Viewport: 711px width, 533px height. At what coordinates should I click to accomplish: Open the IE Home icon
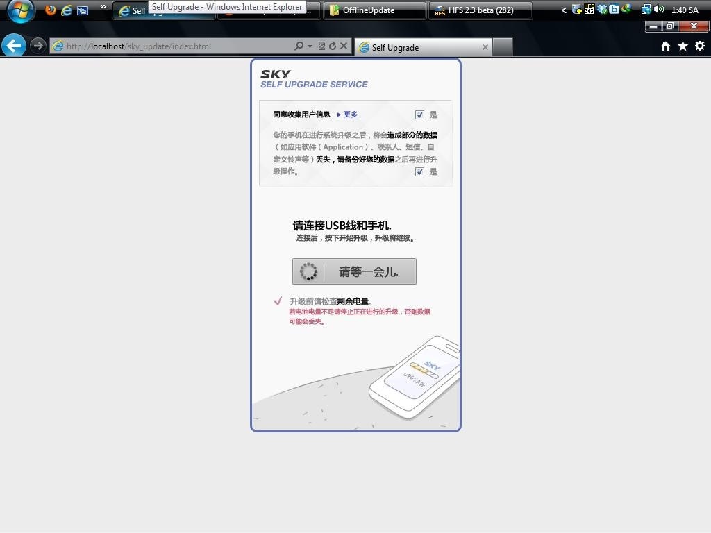pyautogui.click(x=666, y=46)
